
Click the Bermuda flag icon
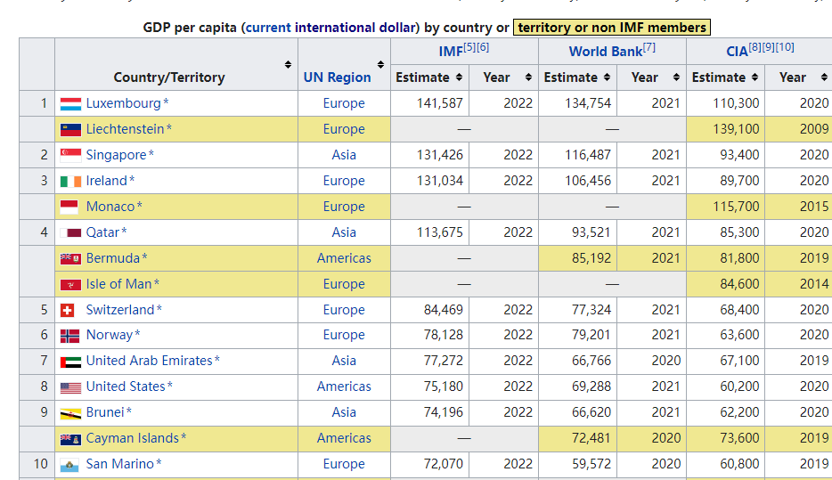click(70, 258)
